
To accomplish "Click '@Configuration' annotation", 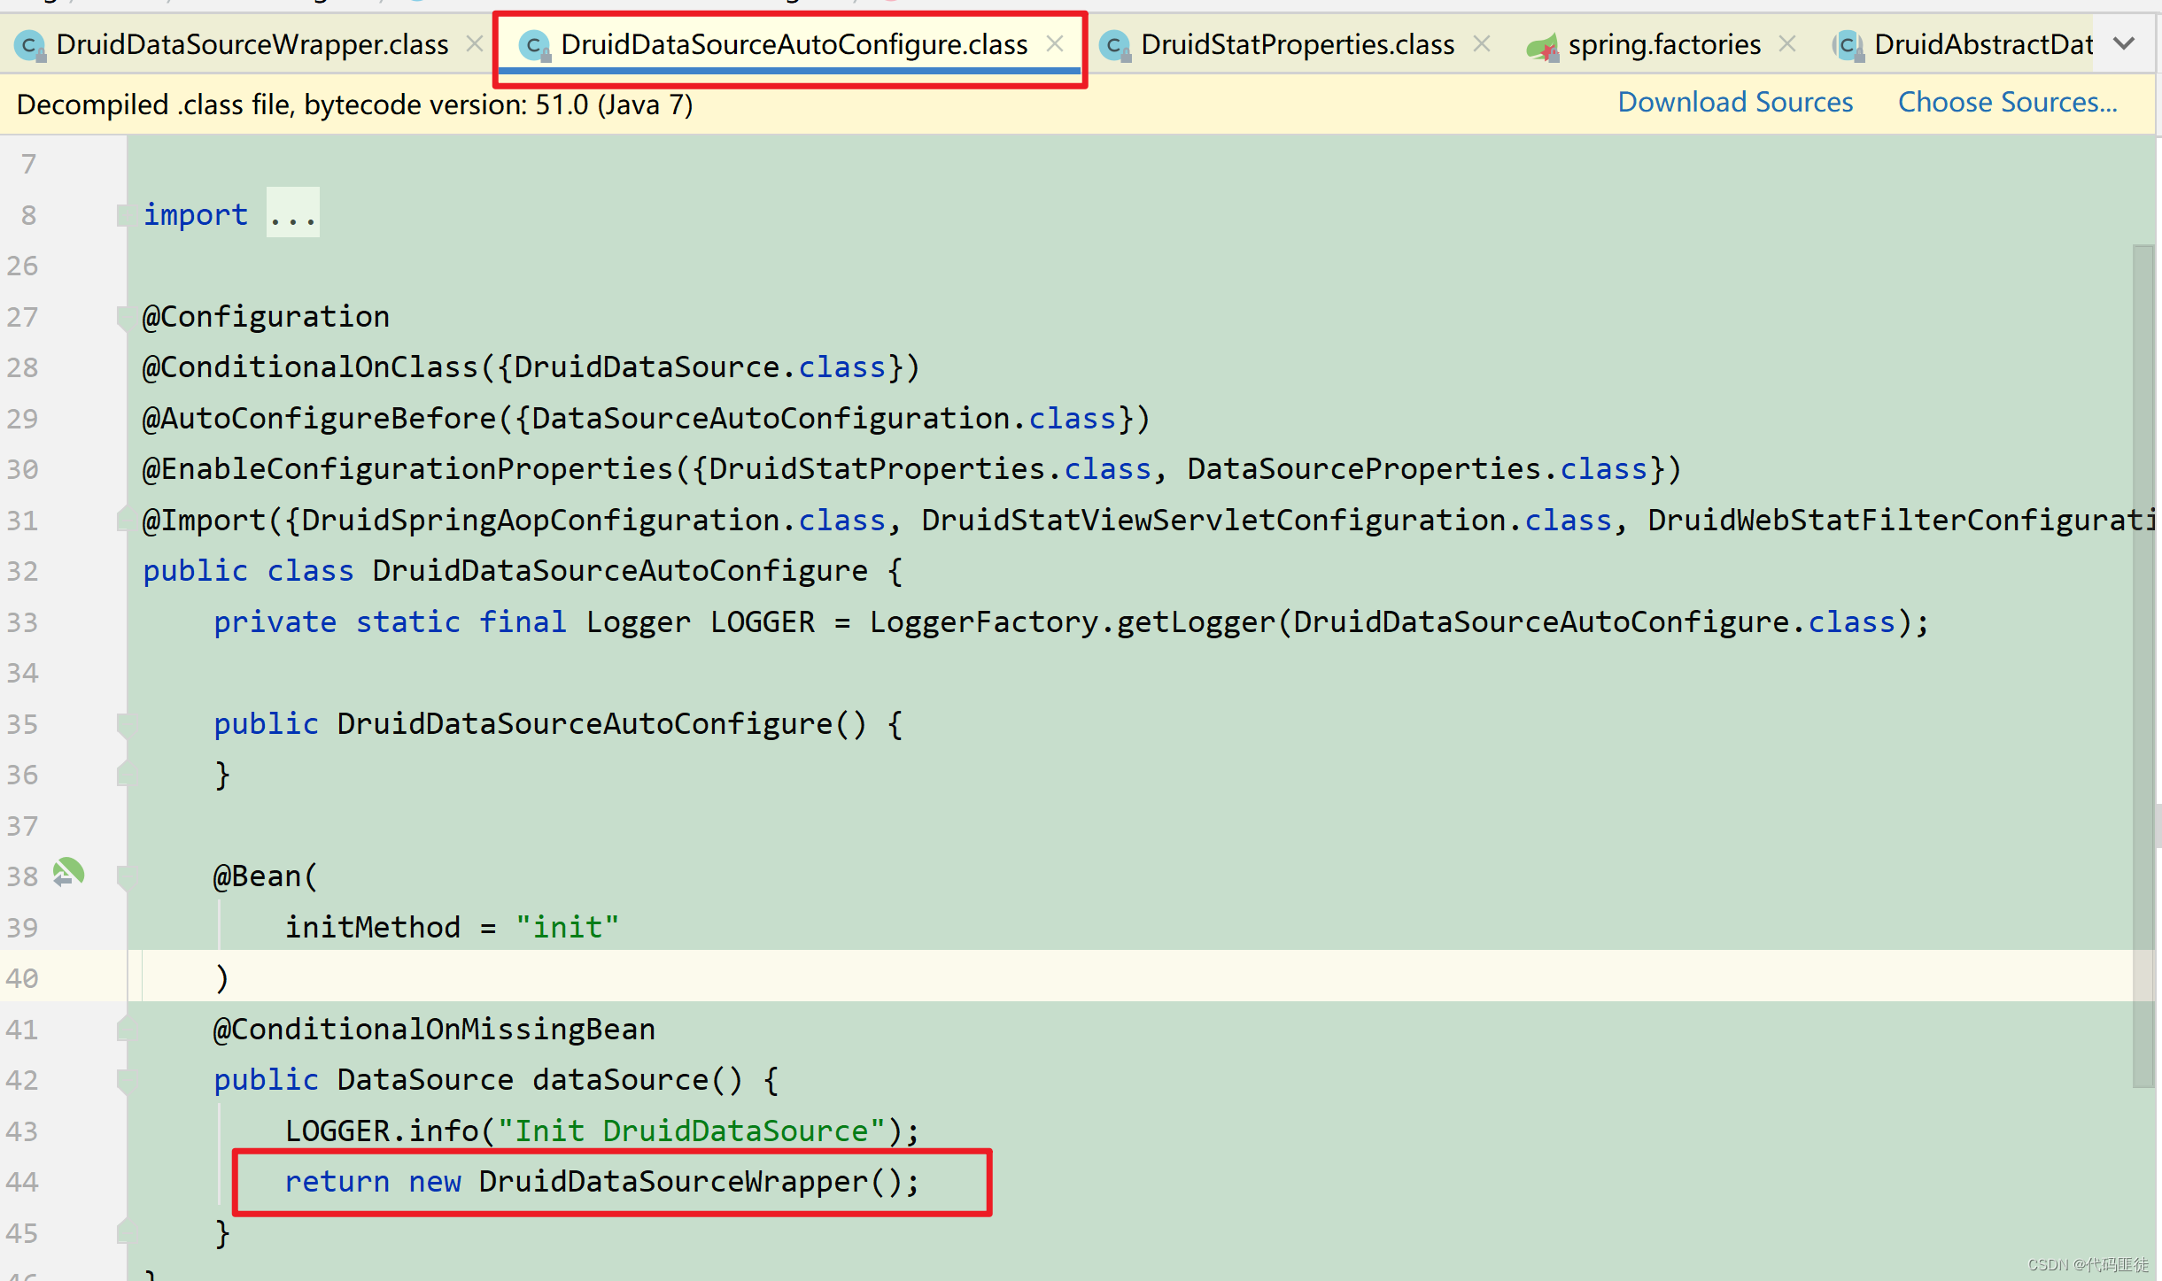I will pyautogui.click(x=266, y=317).
